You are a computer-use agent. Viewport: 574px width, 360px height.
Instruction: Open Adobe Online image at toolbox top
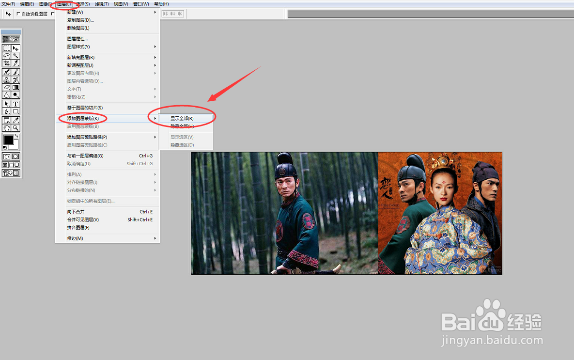(11, 39)
